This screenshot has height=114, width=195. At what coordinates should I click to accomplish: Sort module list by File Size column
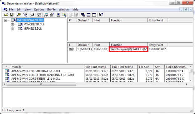[145, 67]
